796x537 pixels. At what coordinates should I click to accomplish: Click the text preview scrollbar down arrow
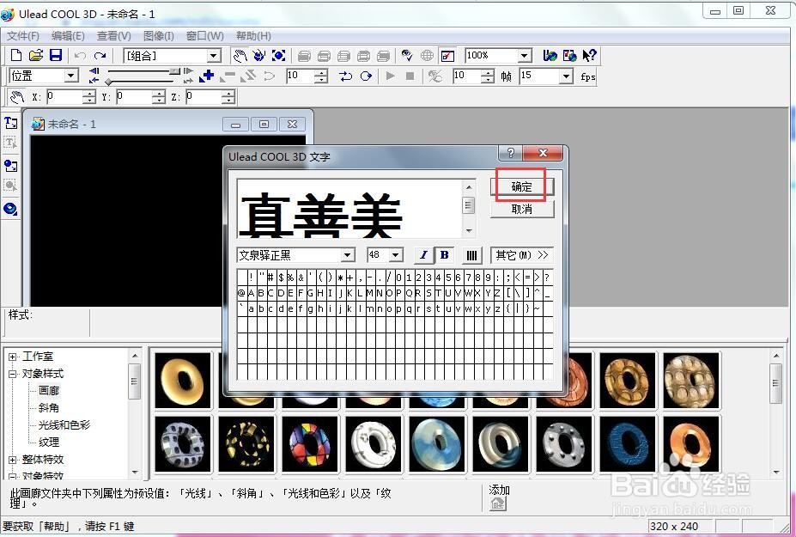(469, 231)
